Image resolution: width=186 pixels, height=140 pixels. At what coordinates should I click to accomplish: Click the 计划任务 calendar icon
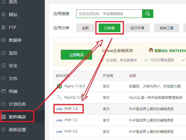coord(3,104)
